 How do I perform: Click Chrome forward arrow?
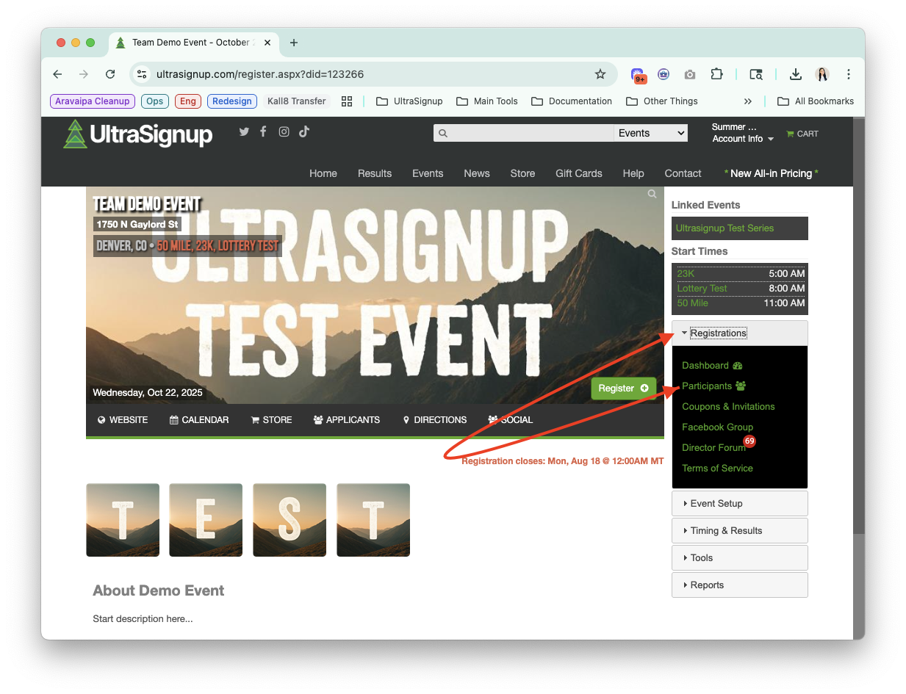click(84, 74)
